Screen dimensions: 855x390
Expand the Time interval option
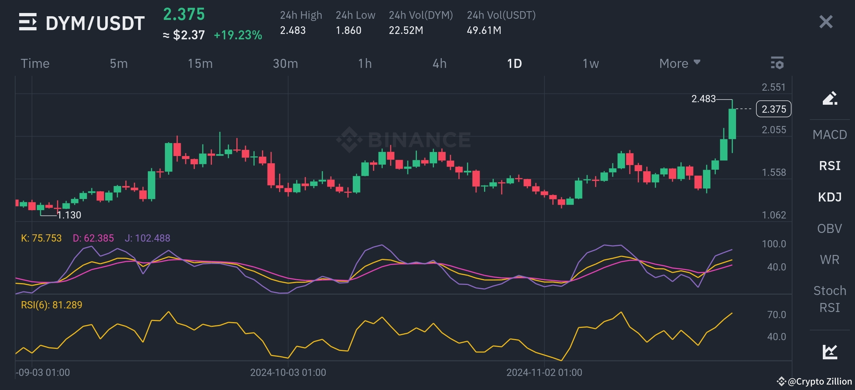(35, 63)
